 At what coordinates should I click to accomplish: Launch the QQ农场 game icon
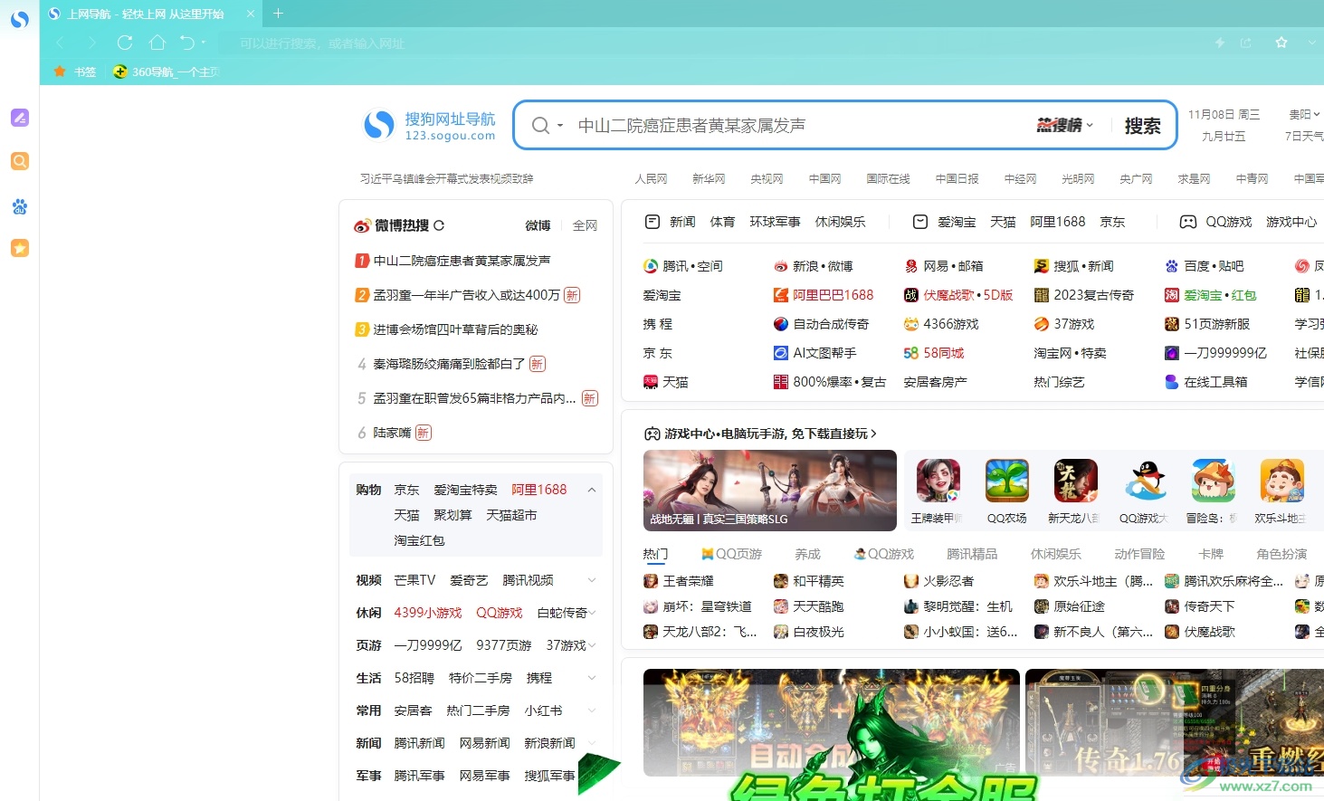point(1006,481)
